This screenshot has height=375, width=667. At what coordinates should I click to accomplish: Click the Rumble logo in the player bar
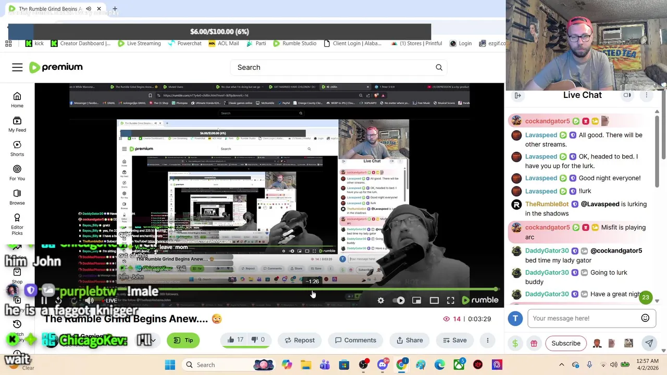point(480,300)
